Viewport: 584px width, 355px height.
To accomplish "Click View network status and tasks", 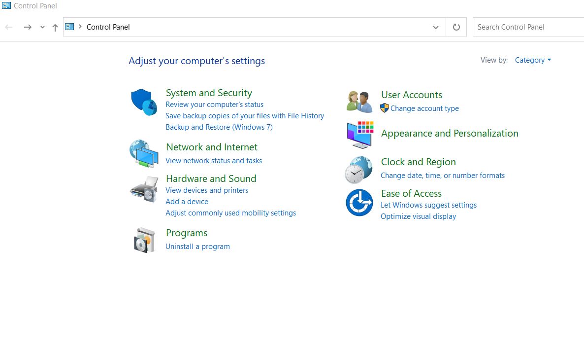I will 214,161.
